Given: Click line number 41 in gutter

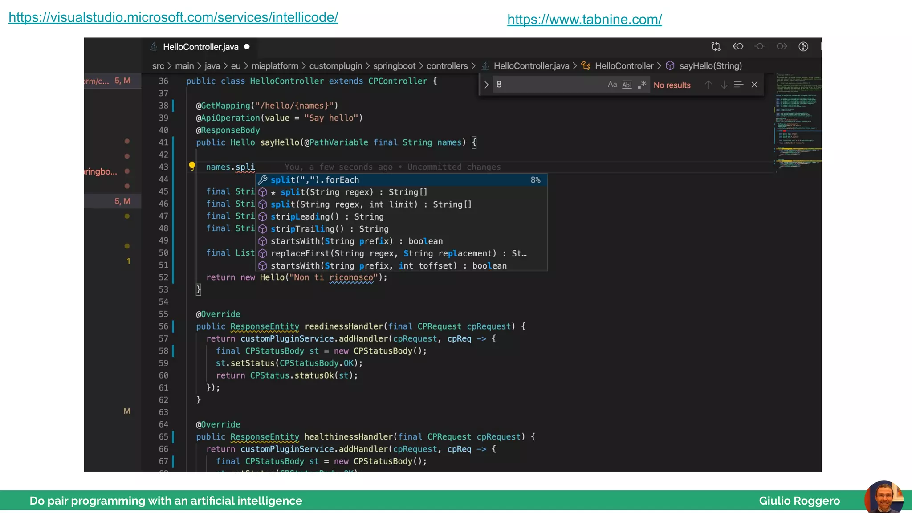Looking at the screenshot, I should coord(163,142).
